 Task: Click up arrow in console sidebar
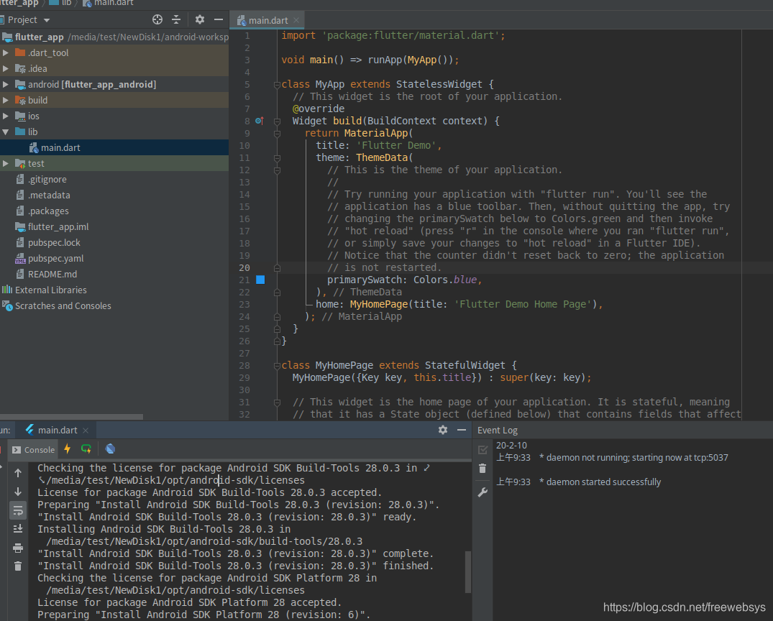pos(18,473)
